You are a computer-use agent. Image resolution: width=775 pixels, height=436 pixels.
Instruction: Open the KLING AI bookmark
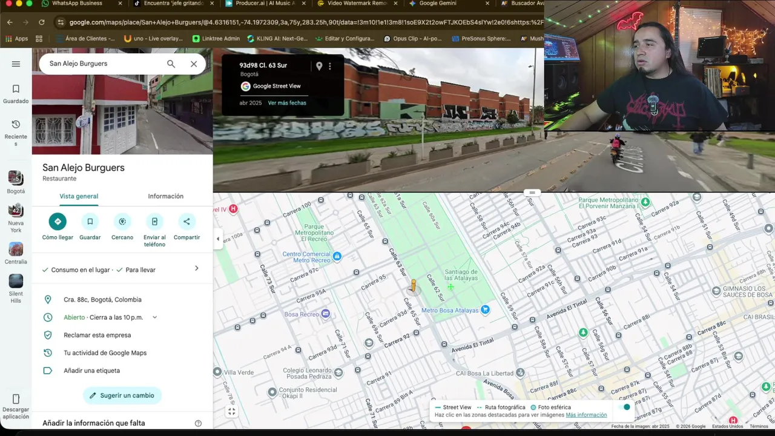277,39
